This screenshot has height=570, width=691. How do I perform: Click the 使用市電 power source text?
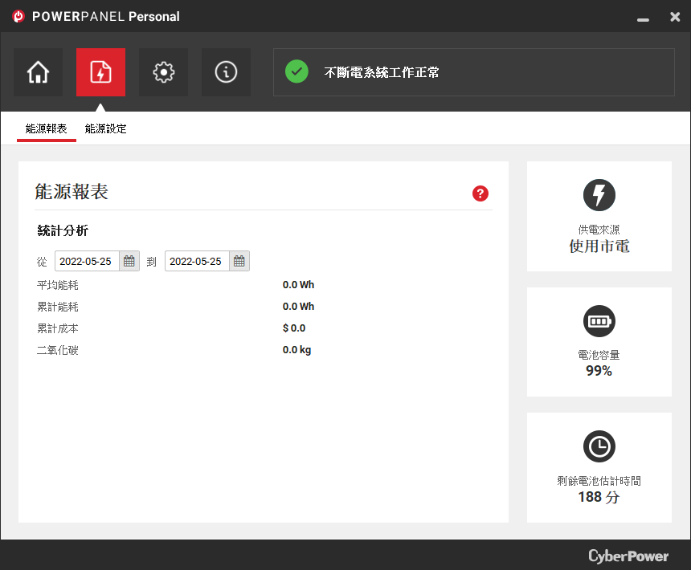[599, 246]
